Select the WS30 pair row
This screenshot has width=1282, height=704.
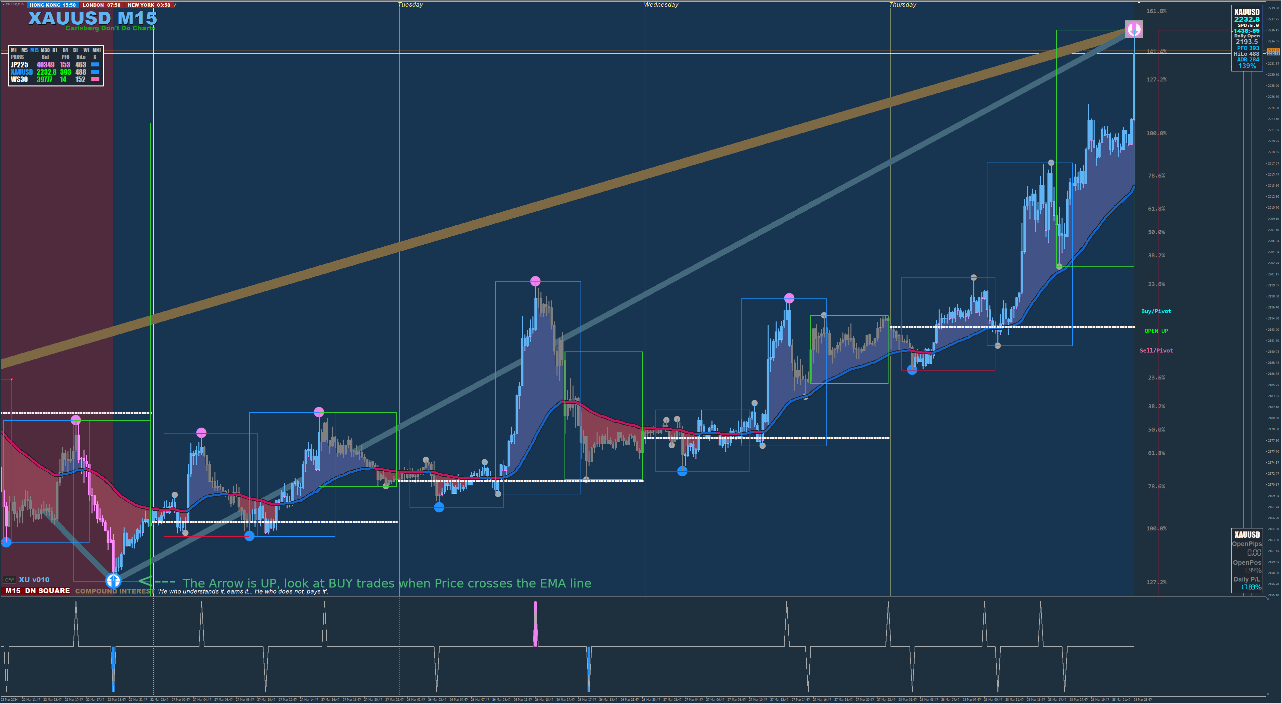tap(19, 79)
